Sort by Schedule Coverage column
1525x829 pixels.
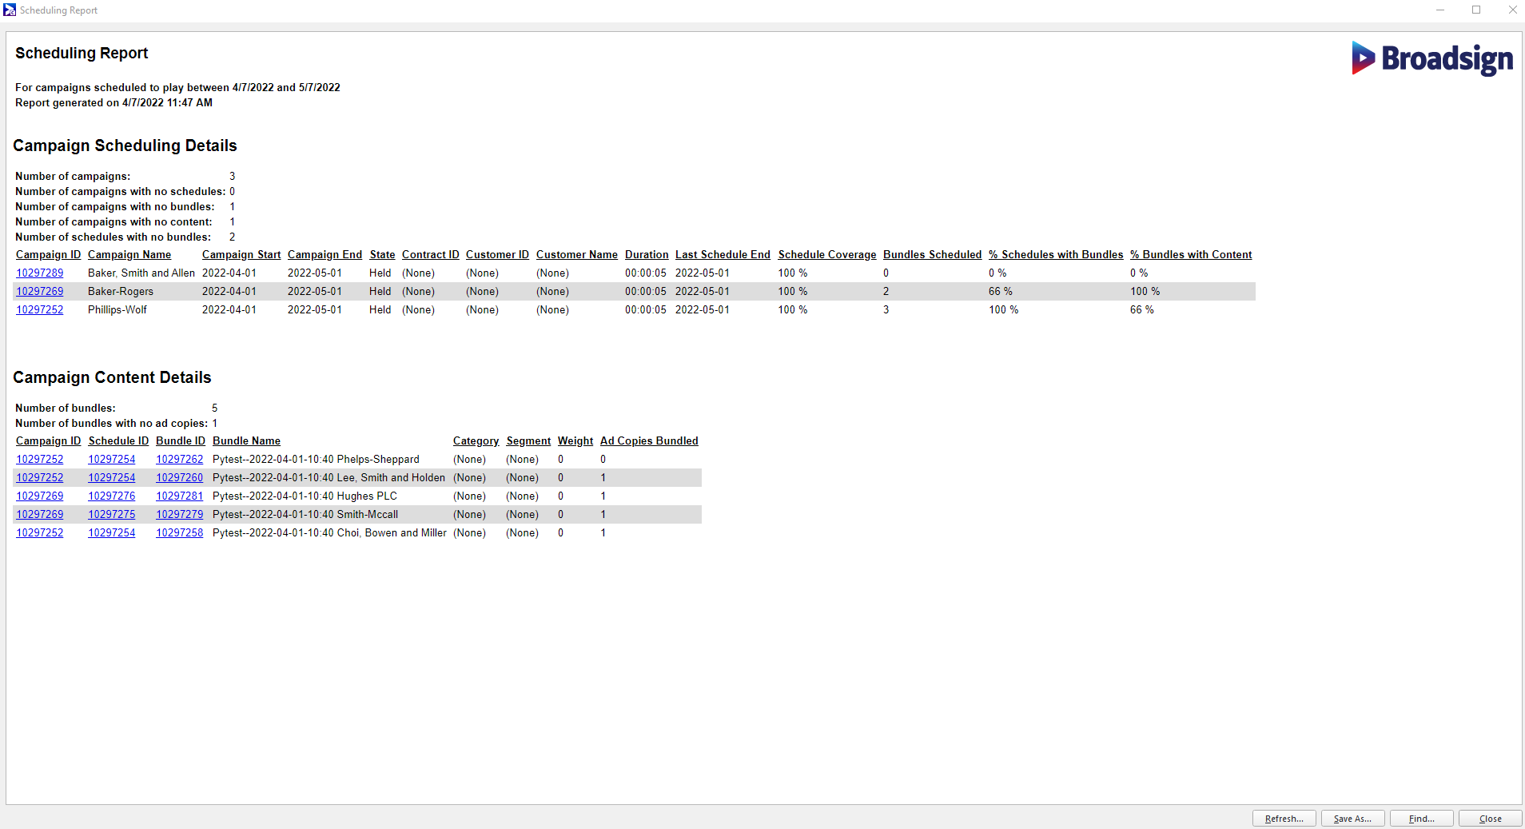[x=826, y=254]
